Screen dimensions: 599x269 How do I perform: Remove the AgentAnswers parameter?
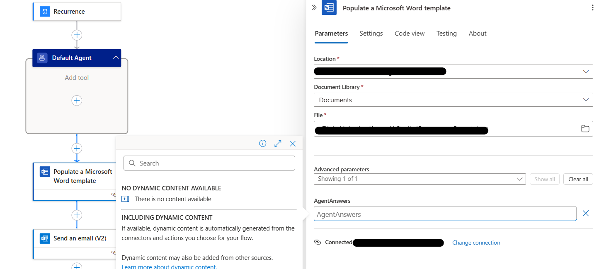coord(586,213)
